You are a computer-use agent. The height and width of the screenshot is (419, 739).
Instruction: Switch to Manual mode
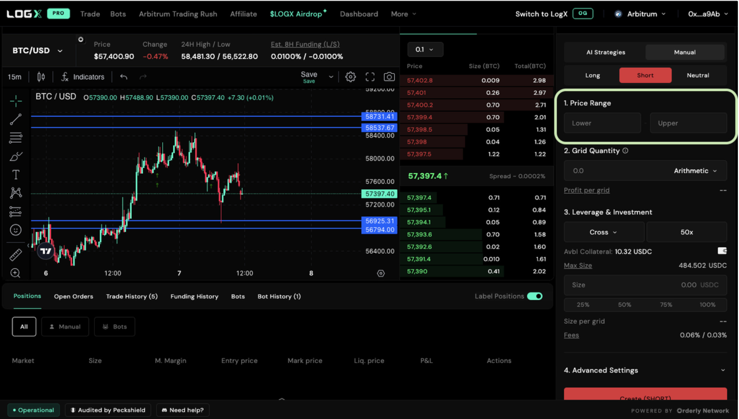pyautogui.click(x=685, y=52)
